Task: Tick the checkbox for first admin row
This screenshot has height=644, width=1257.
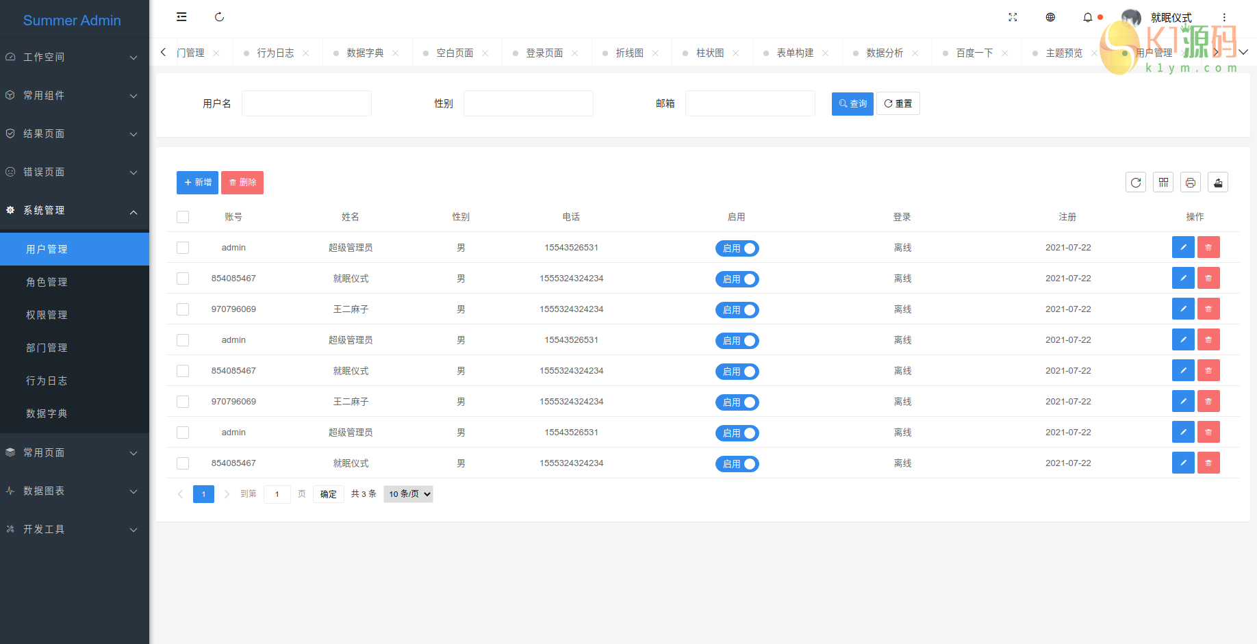Action: [x=183, y=248]
